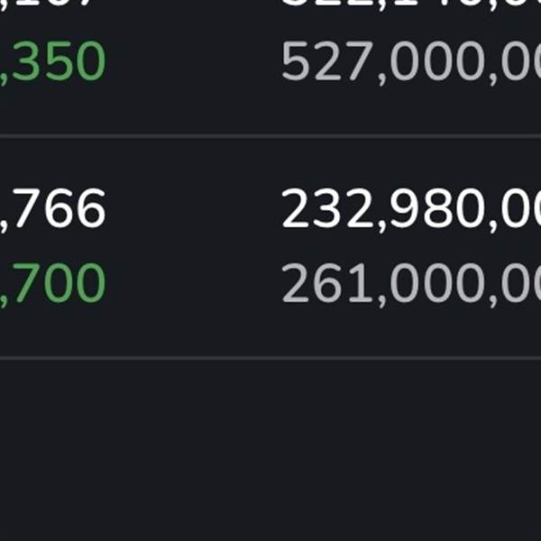The image size is (541, 541).
Task: Click the leading 232 in the white figure
Action: point(322,210)
